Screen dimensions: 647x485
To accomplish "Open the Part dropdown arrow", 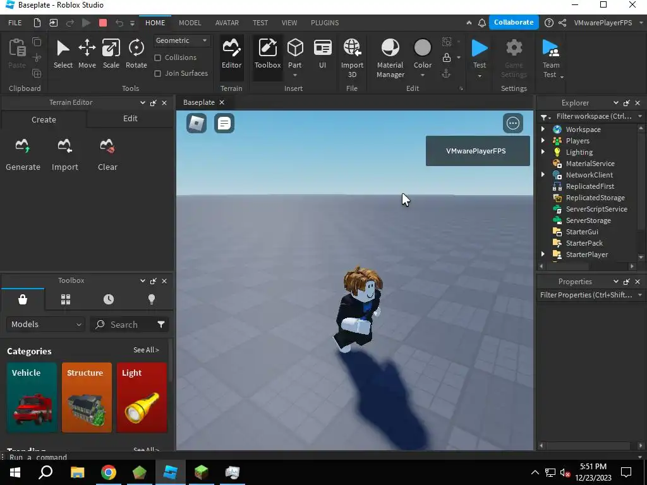I will click(x=295, y=76).
